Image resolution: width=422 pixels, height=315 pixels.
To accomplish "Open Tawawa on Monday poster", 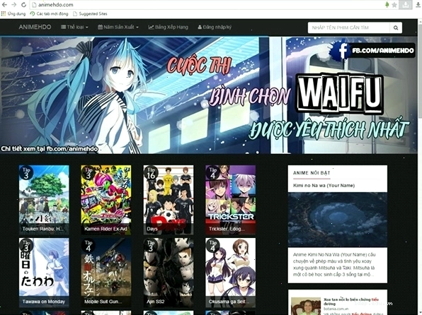I will (x=44, y=273).
